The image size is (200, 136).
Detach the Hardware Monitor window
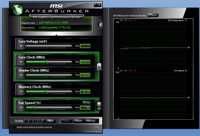coord(153,15)
